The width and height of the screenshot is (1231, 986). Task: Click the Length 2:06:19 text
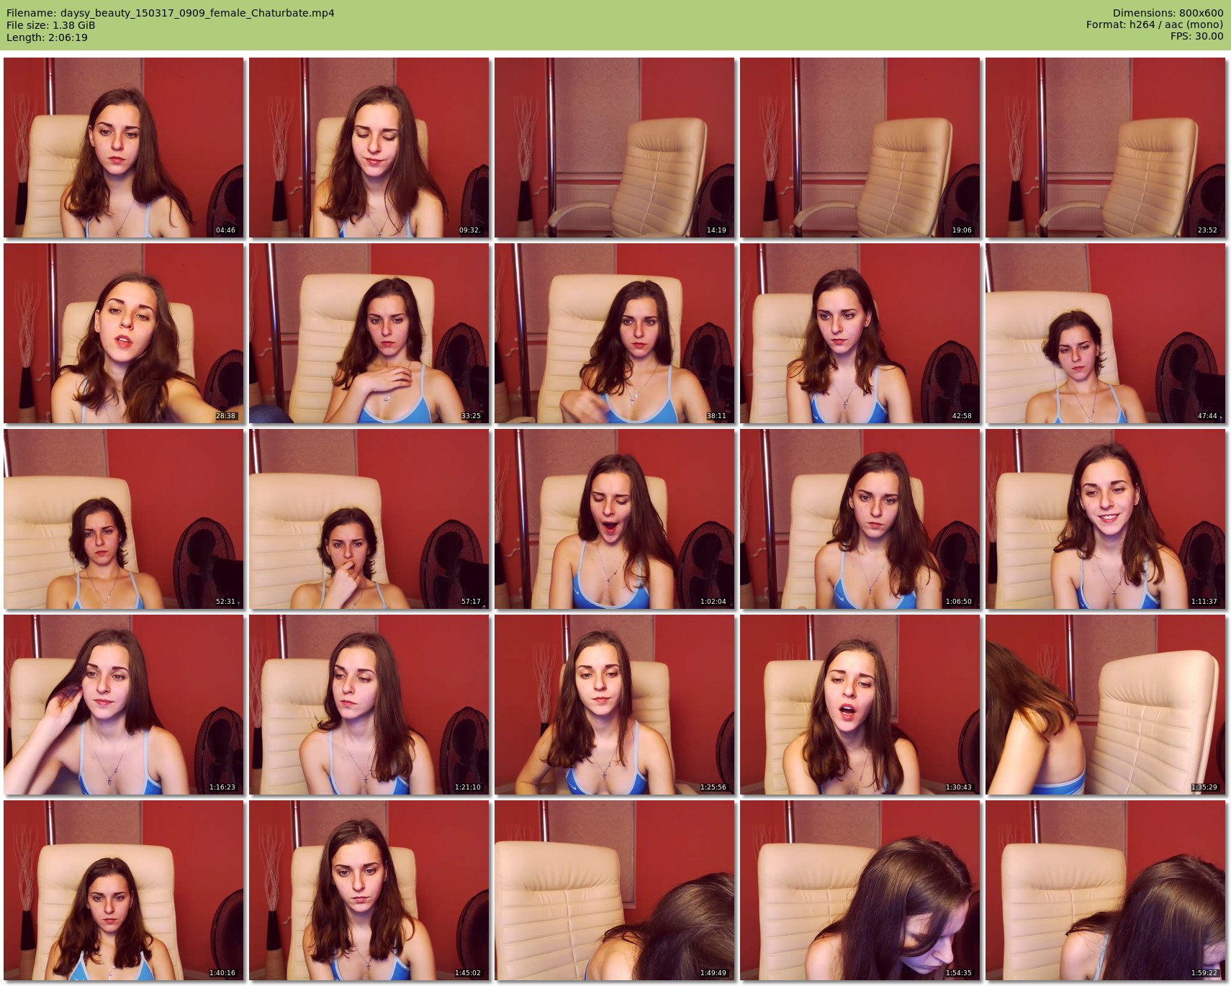[x=47, y=37]
